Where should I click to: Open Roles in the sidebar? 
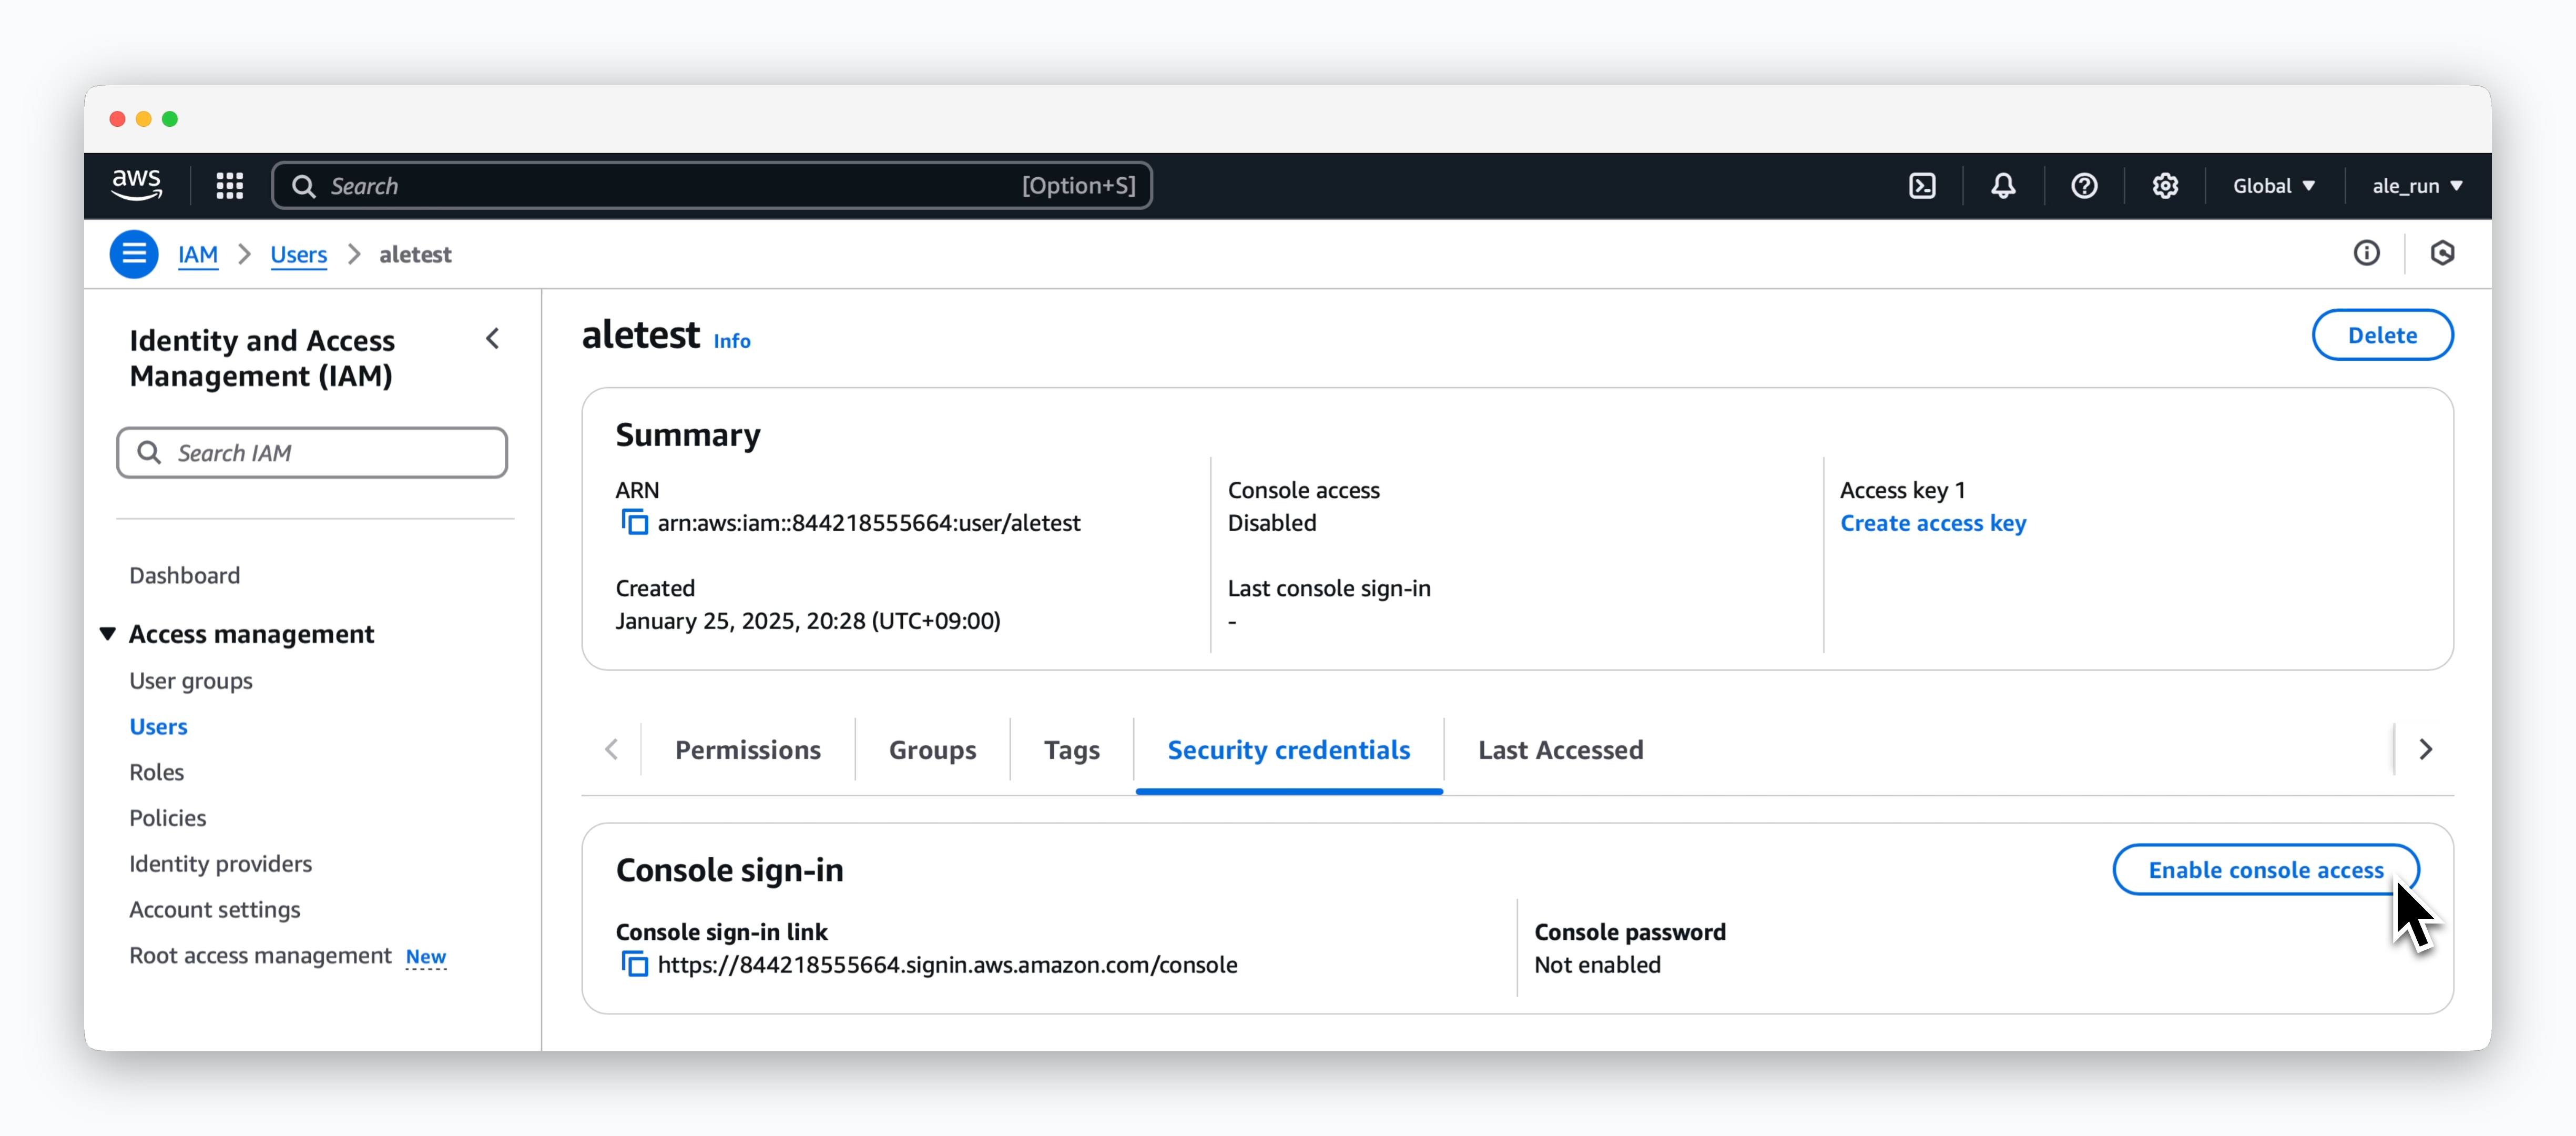[x=156, y=772]
